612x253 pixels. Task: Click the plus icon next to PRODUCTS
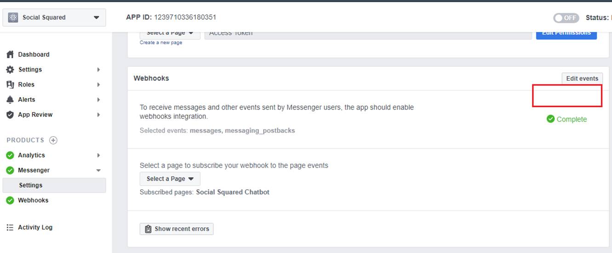(x=53, y=140)
